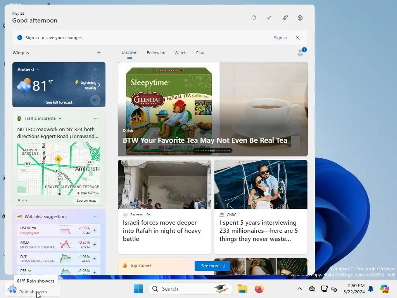Click the taskbar Search box
The height and width of the screenshot is (298, 397).
coord(190,289)
